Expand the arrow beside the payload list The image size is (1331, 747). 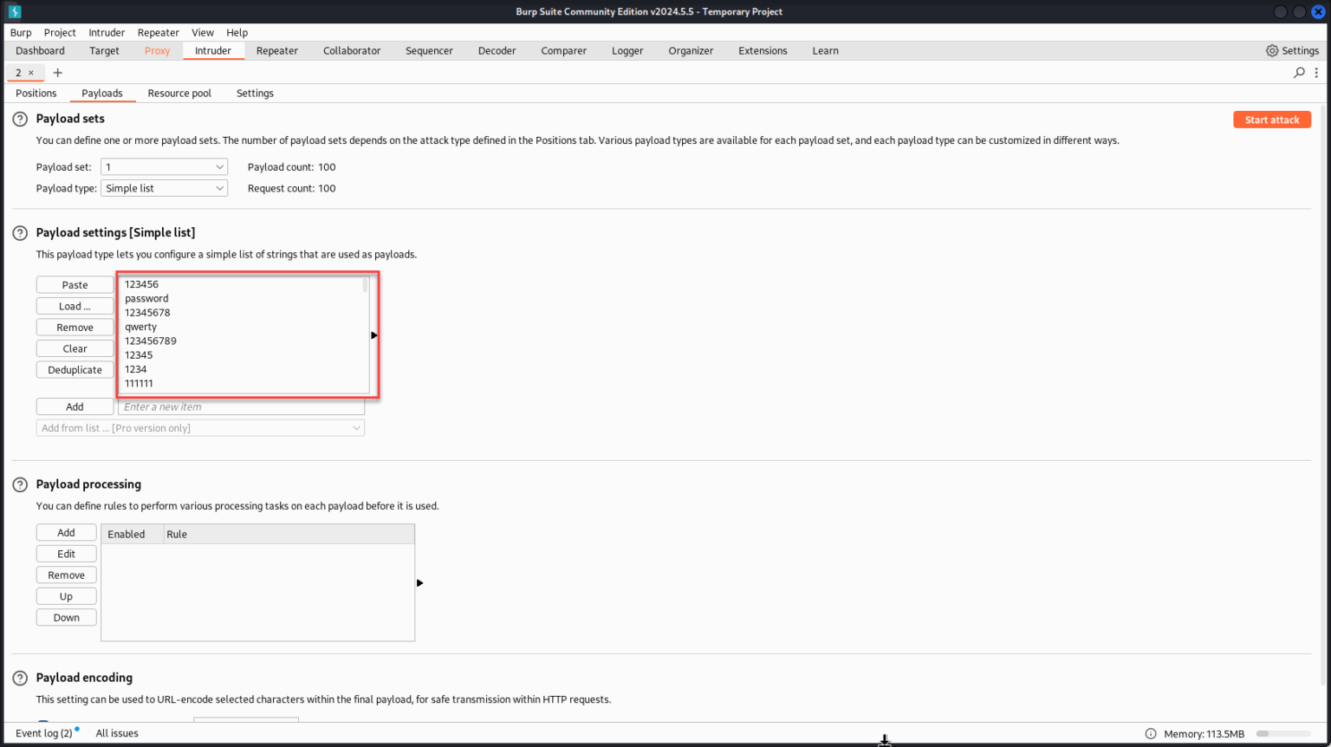(373, 335)
